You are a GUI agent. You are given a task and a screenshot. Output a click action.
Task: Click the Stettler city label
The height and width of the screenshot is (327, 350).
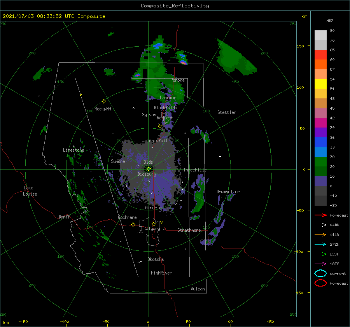[x=227, y=112]
